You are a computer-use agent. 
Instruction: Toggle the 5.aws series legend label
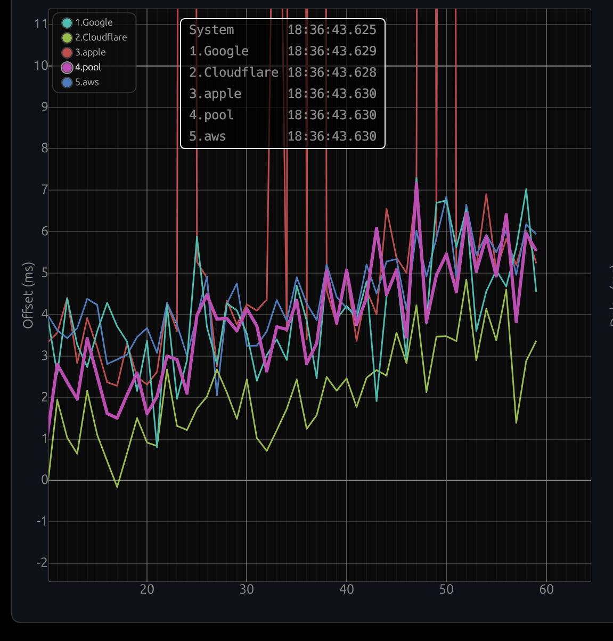click(87, 82)
